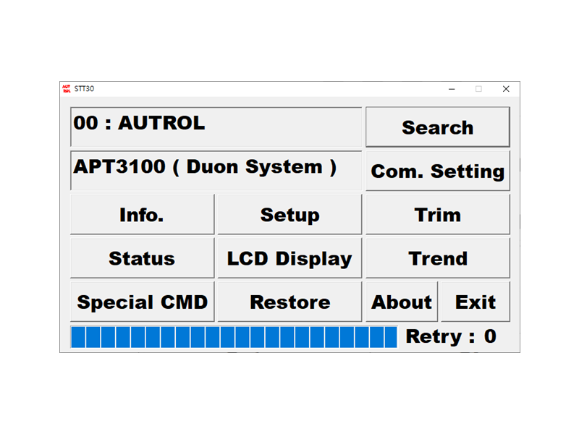The image size is (579, 434).
Task: Open Special CMD
Action: point(142,302)
